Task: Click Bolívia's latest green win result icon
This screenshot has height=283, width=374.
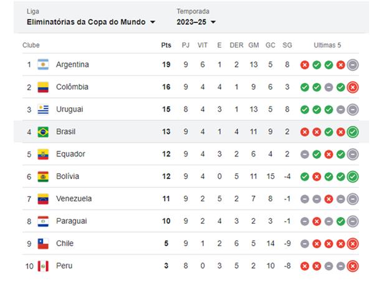Action: [352, 176]
